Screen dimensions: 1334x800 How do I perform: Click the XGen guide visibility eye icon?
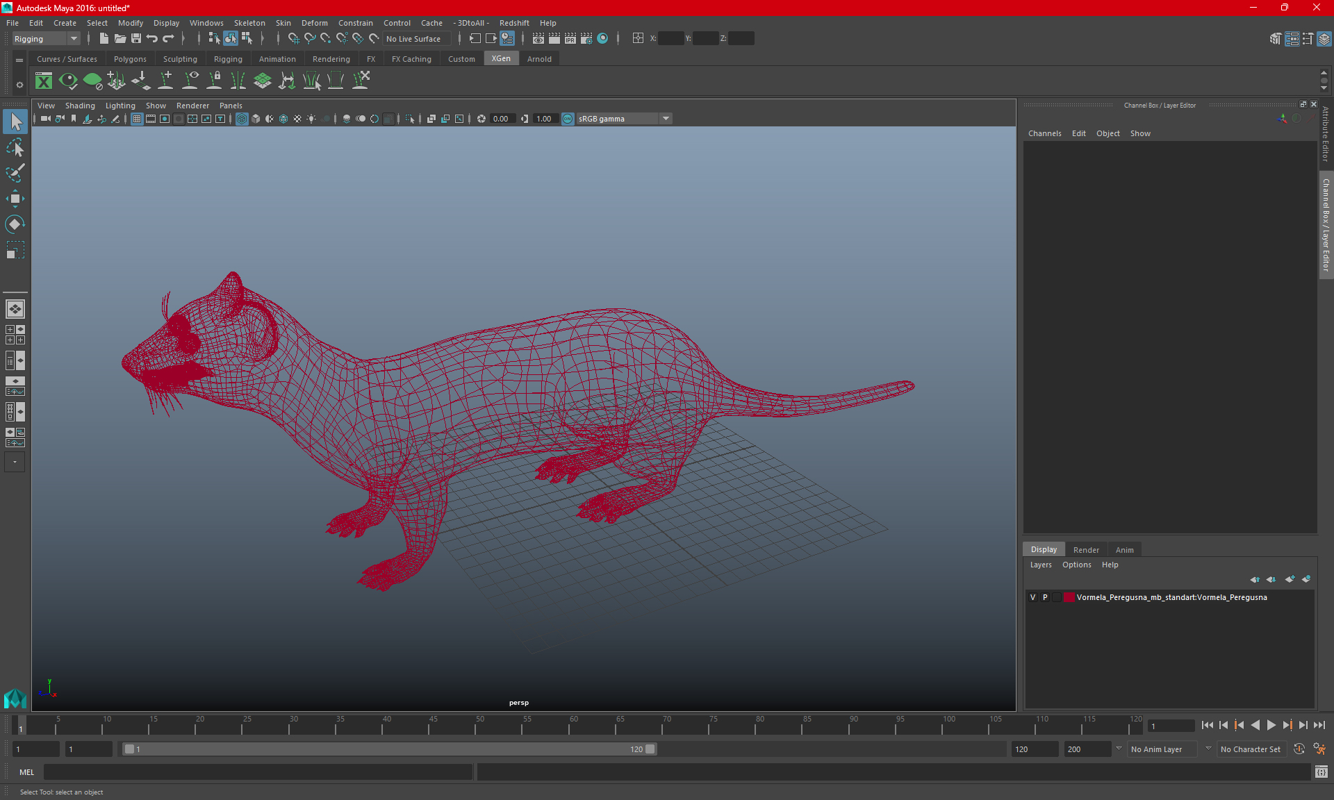pyautogui.click(x=190, y=81)
